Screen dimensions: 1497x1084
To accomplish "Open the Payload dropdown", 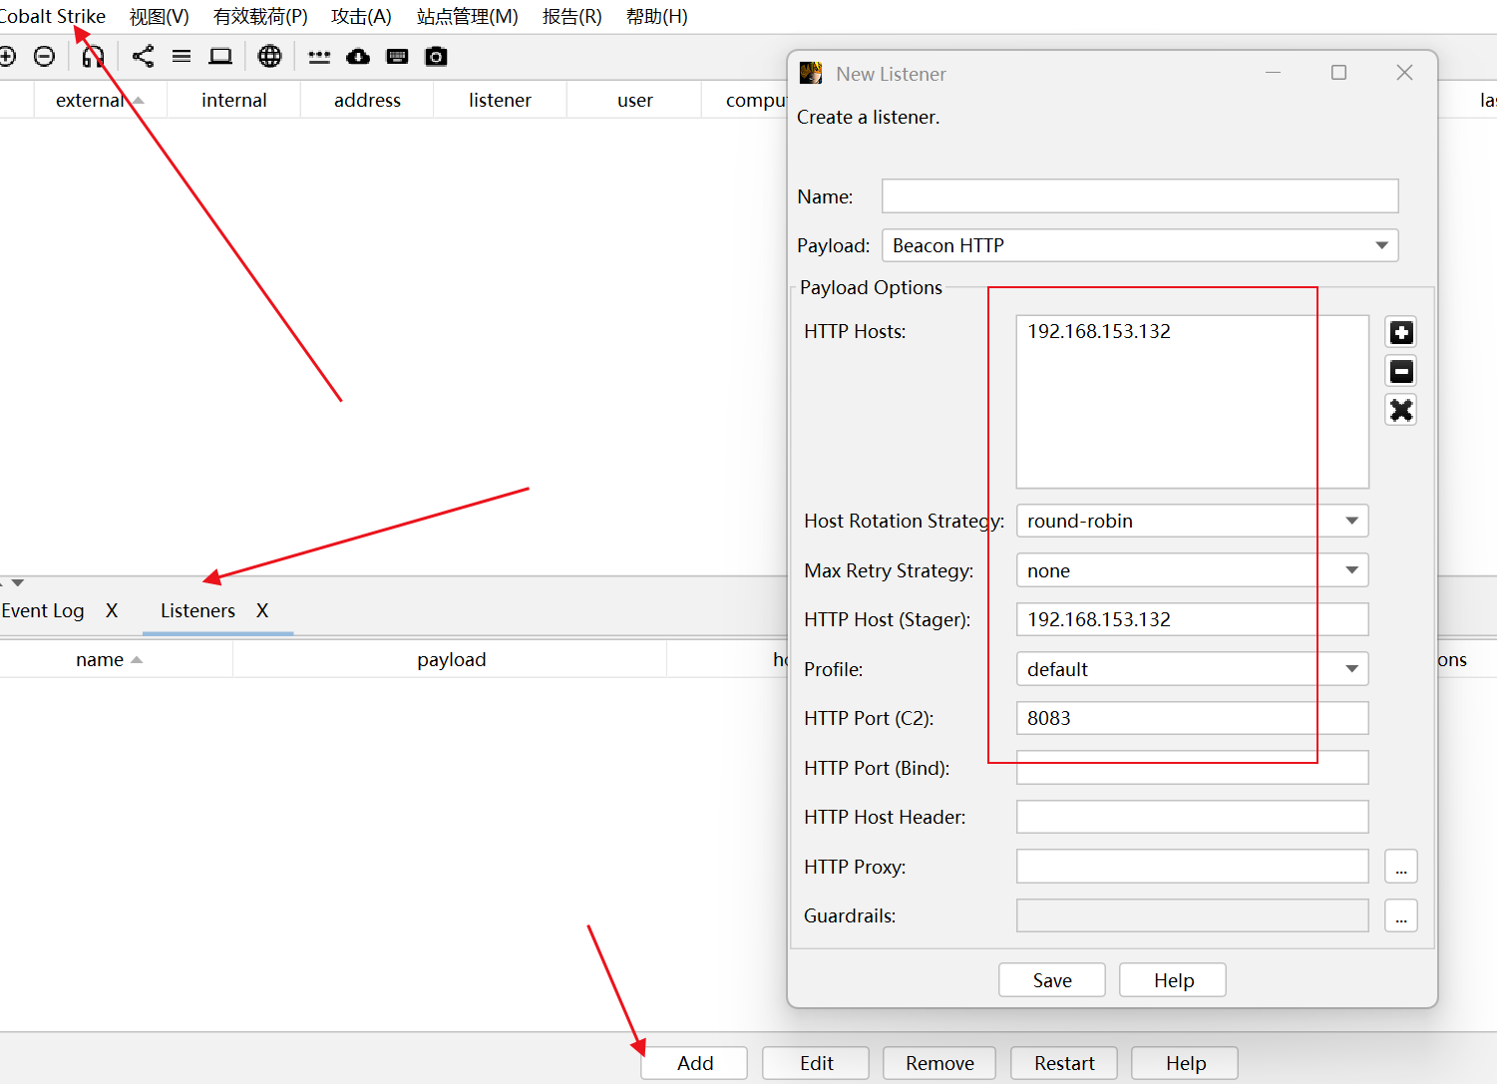I will (1140, 245).
